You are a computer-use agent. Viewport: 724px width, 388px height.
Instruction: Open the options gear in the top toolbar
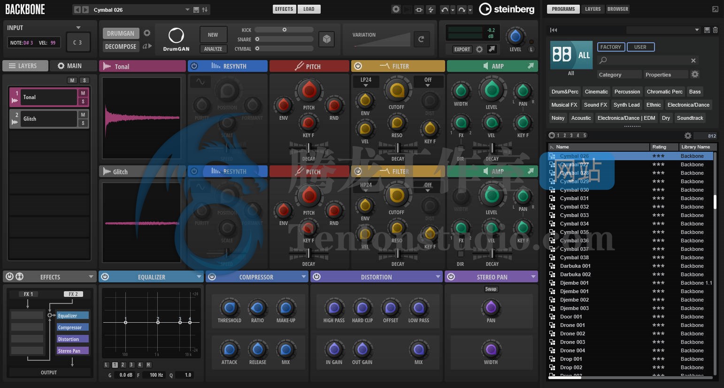396,9
